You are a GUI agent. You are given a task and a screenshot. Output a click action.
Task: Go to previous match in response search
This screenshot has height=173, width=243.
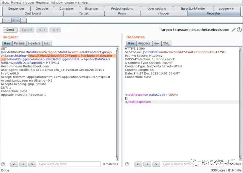(138, 164)
